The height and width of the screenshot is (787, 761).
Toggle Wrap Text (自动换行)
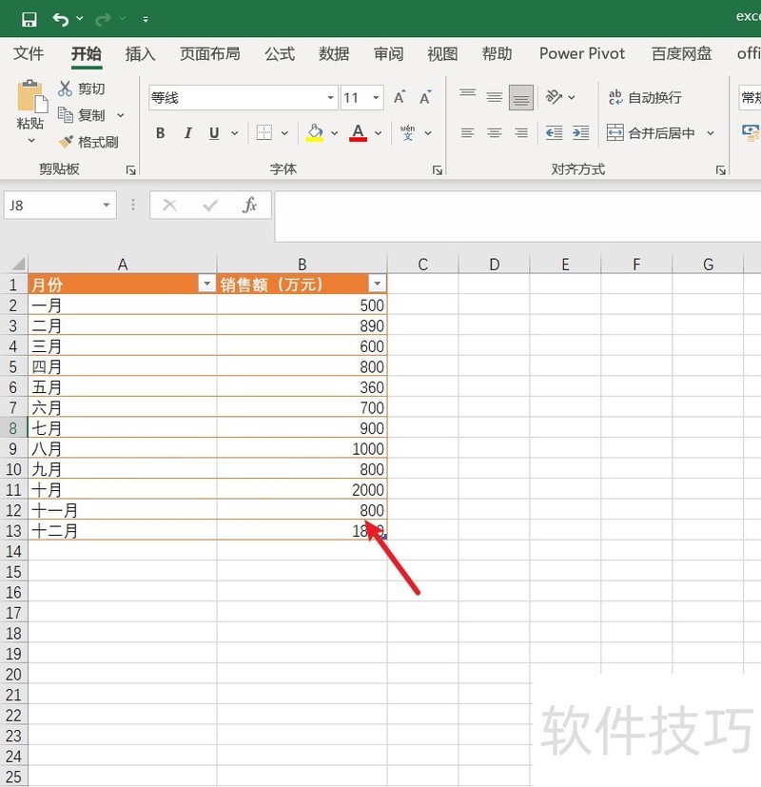[645, 98]
